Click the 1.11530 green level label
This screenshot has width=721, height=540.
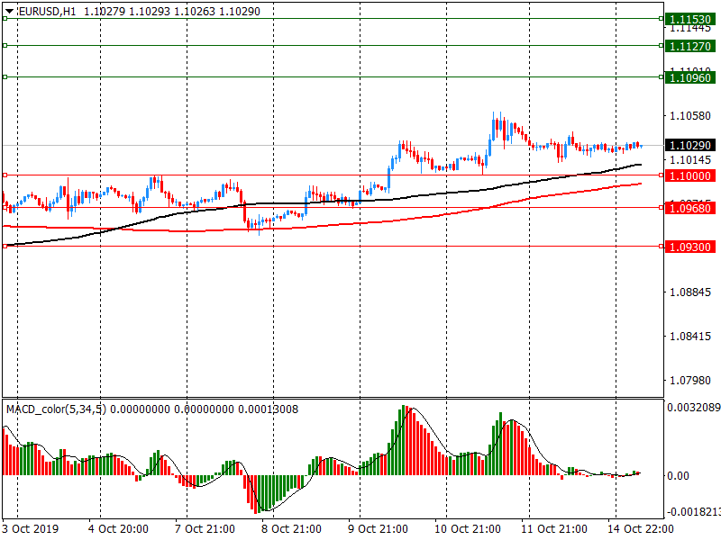point(690,19)
